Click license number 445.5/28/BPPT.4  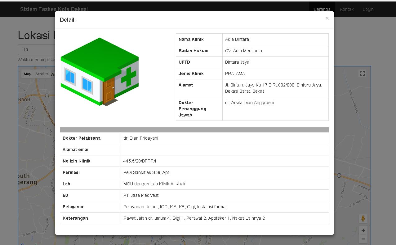[140, 161]
